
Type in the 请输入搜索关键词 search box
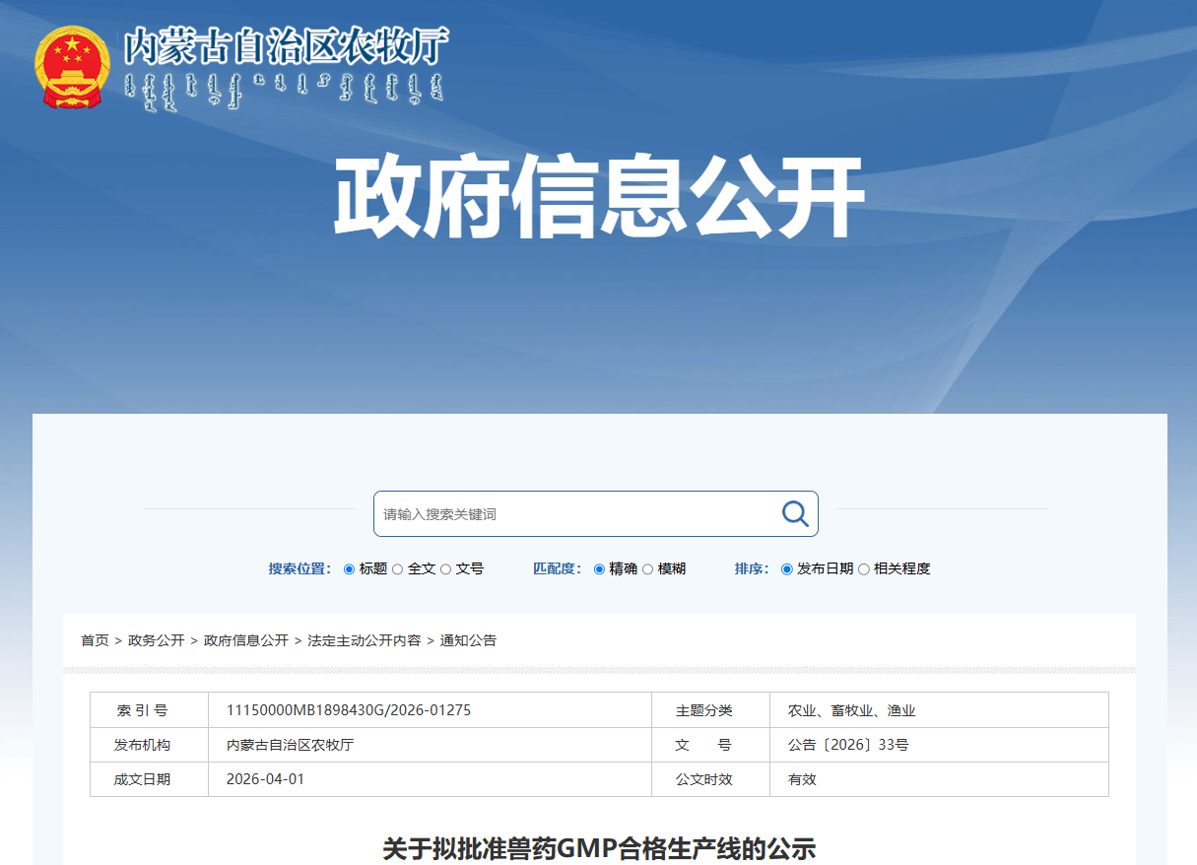(576, 514)
